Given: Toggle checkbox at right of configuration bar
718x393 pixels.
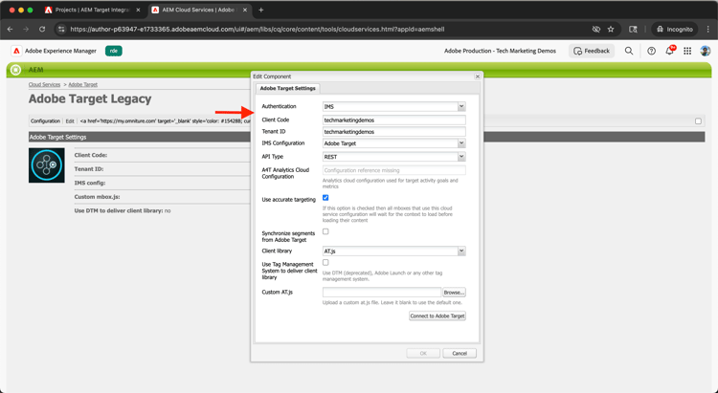Looking at the screenshot, I should pyautogui.click(x=698, y=121).
